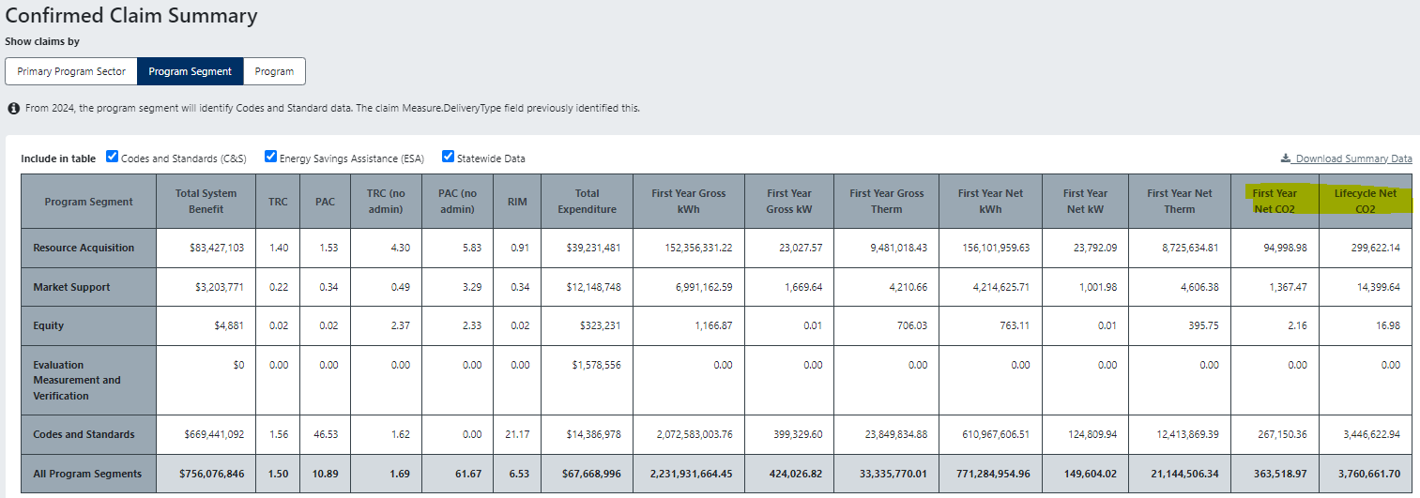Click the Total System Benefit column header

pyautogui.click(x=206, y=201)
